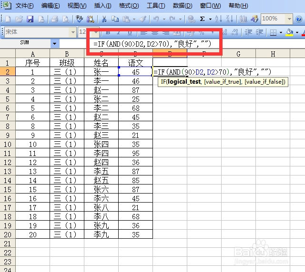Open the 编辑(E) menu
Viewport: 305px width, 272px height.
[51, 6]
